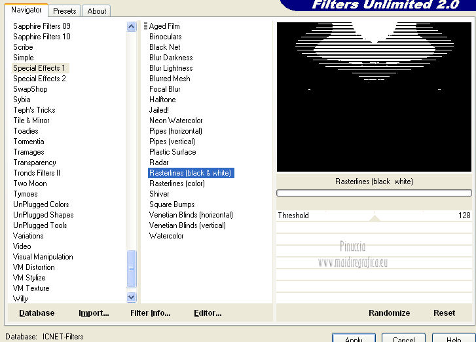Select VM Stylize category

point(29,278)
